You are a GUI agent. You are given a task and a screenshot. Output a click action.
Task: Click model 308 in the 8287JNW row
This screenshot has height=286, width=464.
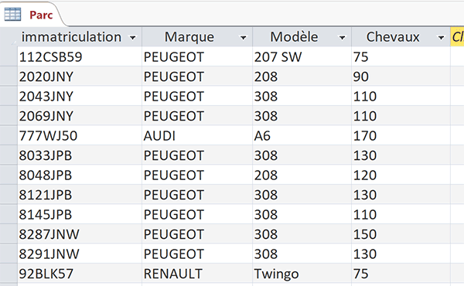pos(302,234)
